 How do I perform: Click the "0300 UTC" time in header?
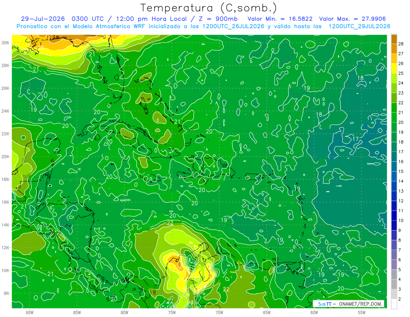pos(87,19)
